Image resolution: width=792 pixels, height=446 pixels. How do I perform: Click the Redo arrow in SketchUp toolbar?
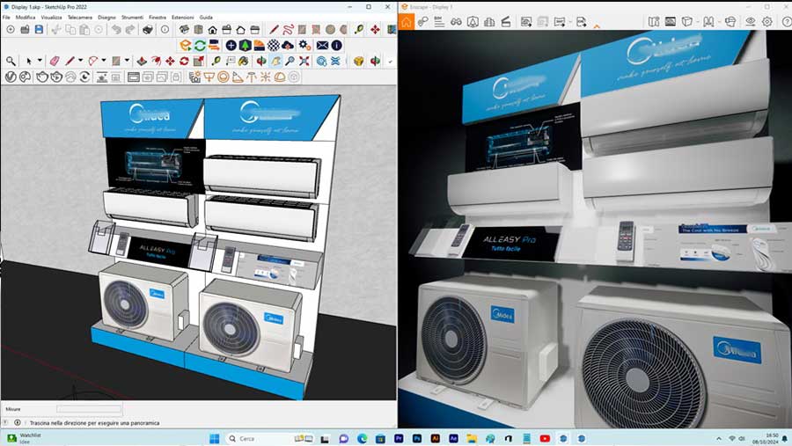[x=130, y=29]
